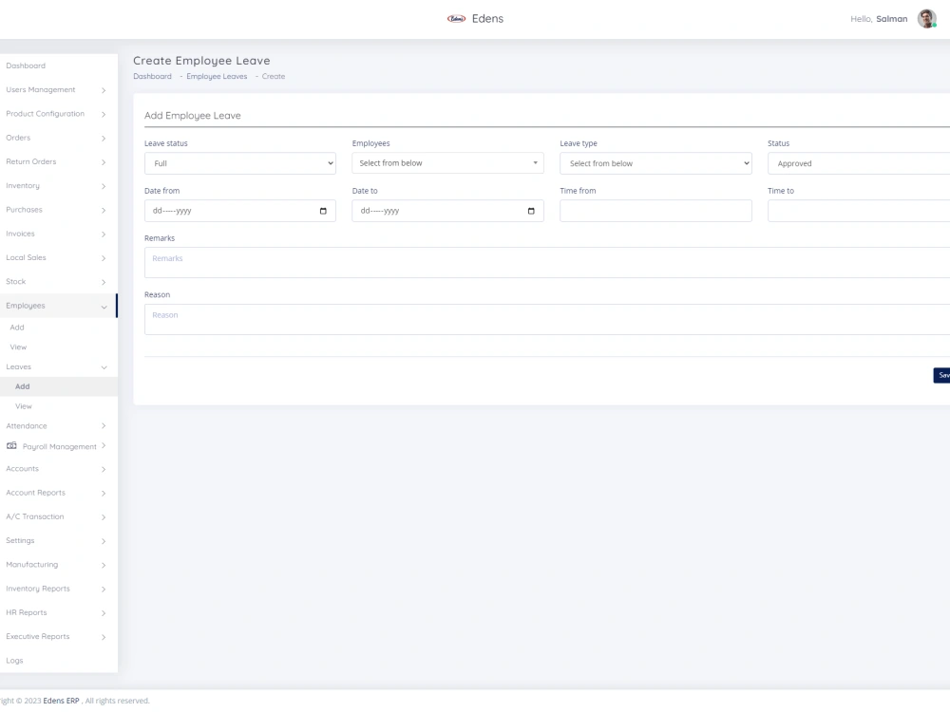Click Hello, Salman user greeting
This screenshot has width=950, height=712.
(x=879, y=19)
